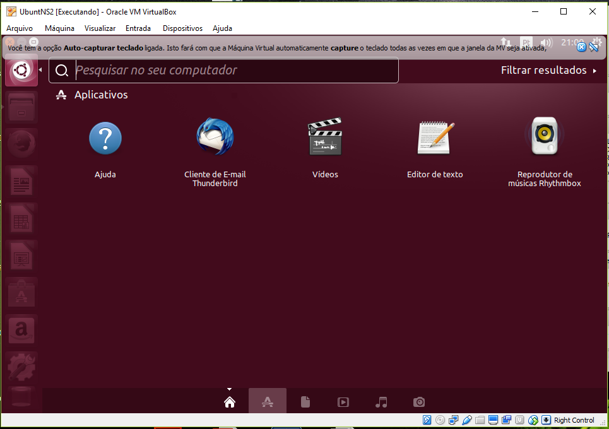Image resolution: width=609 pixels, height=429 pixels.
Task: Click USB devices status icon
Action: point(467,420)
